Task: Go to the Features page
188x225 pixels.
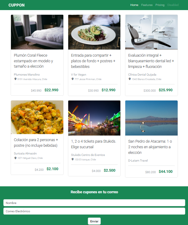Action: pos(147,5)
